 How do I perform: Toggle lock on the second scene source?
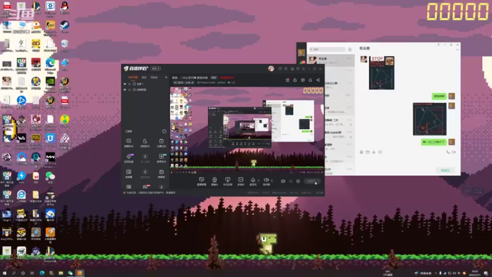click(x=129, y=90)
